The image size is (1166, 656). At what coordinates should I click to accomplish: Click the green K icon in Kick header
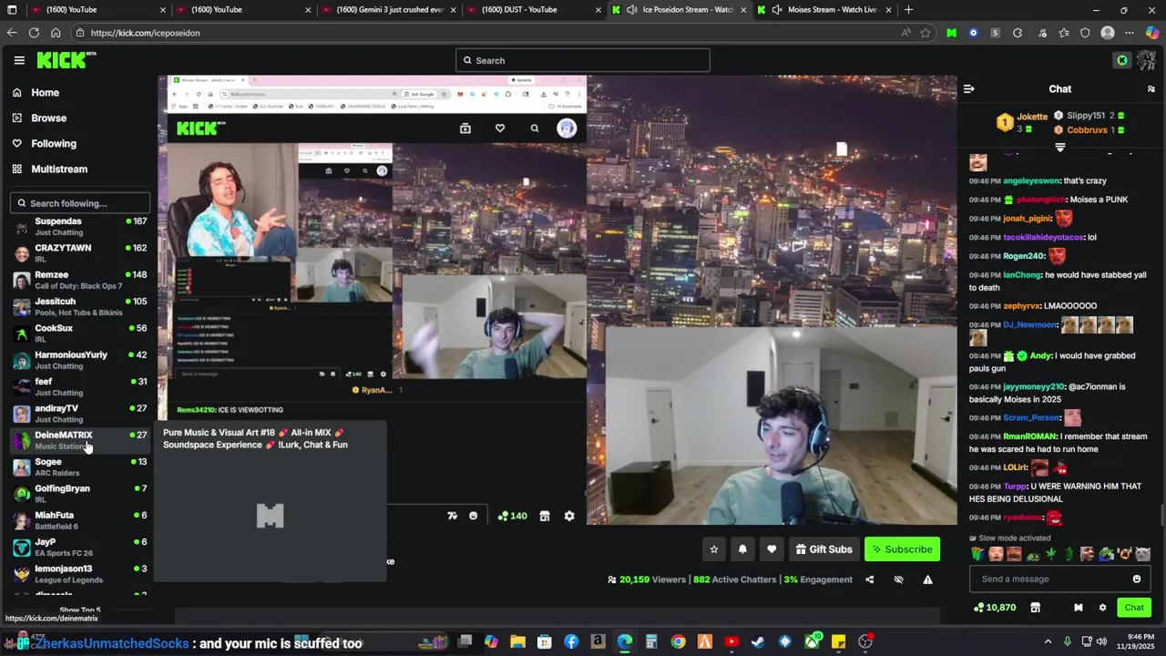pyautogui.click(x=1122, y=60)
